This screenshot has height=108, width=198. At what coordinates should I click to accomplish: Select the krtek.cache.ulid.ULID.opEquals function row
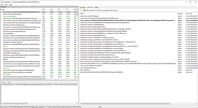(x=38, y=14)
